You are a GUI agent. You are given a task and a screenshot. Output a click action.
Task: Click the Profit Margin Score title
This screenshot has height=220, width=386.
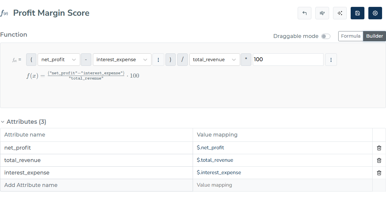(x=51, y=13)
